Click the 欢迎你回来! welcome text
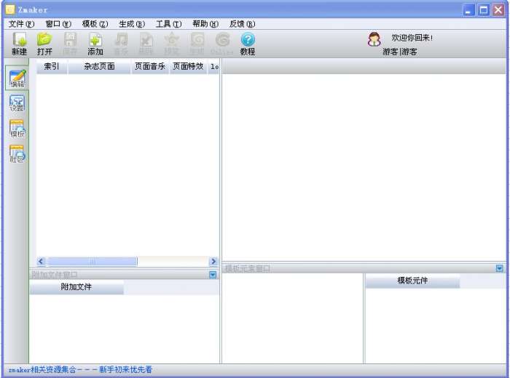This screenshot has height=378, width=510. coord(412,38)
